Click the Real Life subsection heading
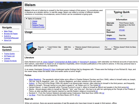 tap(29, 99)
